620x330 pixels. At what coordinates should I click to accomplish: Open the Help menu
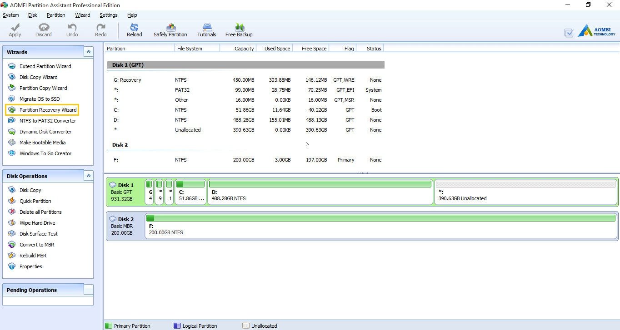click(x=132, y=15)
